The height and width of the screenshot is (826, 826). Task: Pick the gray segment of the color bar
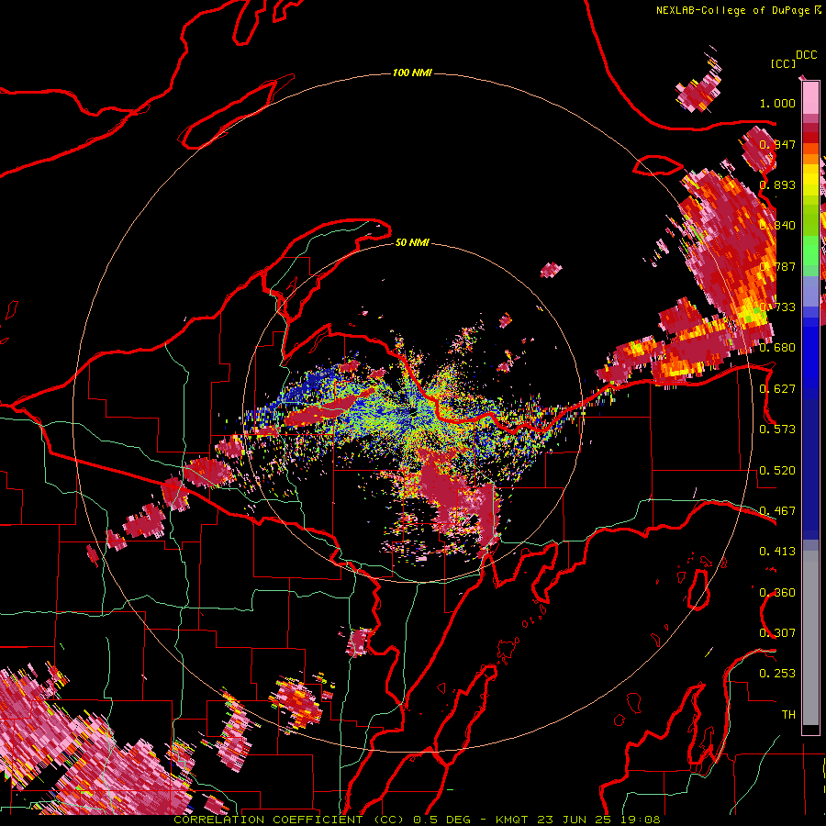(x=810, y=638)
